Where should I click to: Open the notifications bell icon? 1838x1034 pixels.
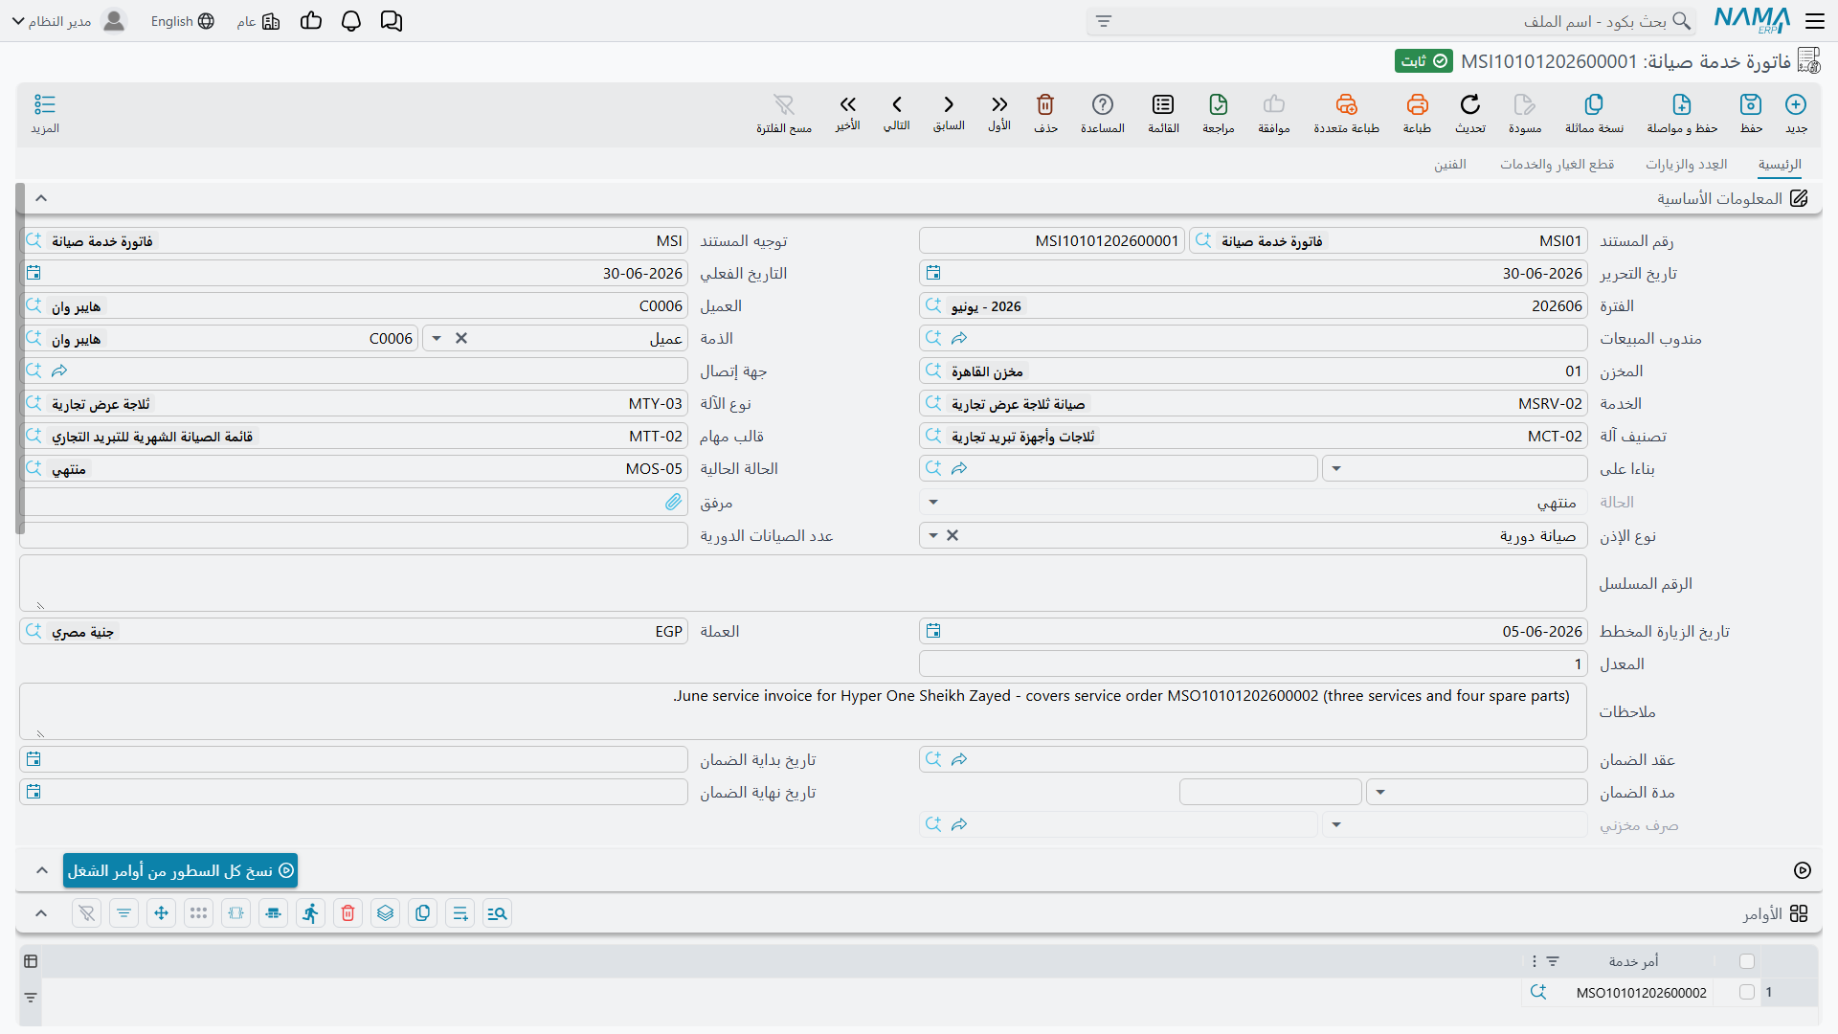tap(351, 21)
